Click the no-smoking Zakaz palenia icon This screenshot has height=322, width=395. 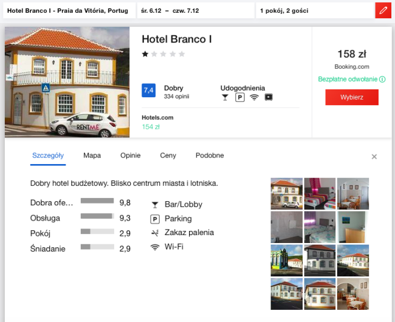[155, 233]
